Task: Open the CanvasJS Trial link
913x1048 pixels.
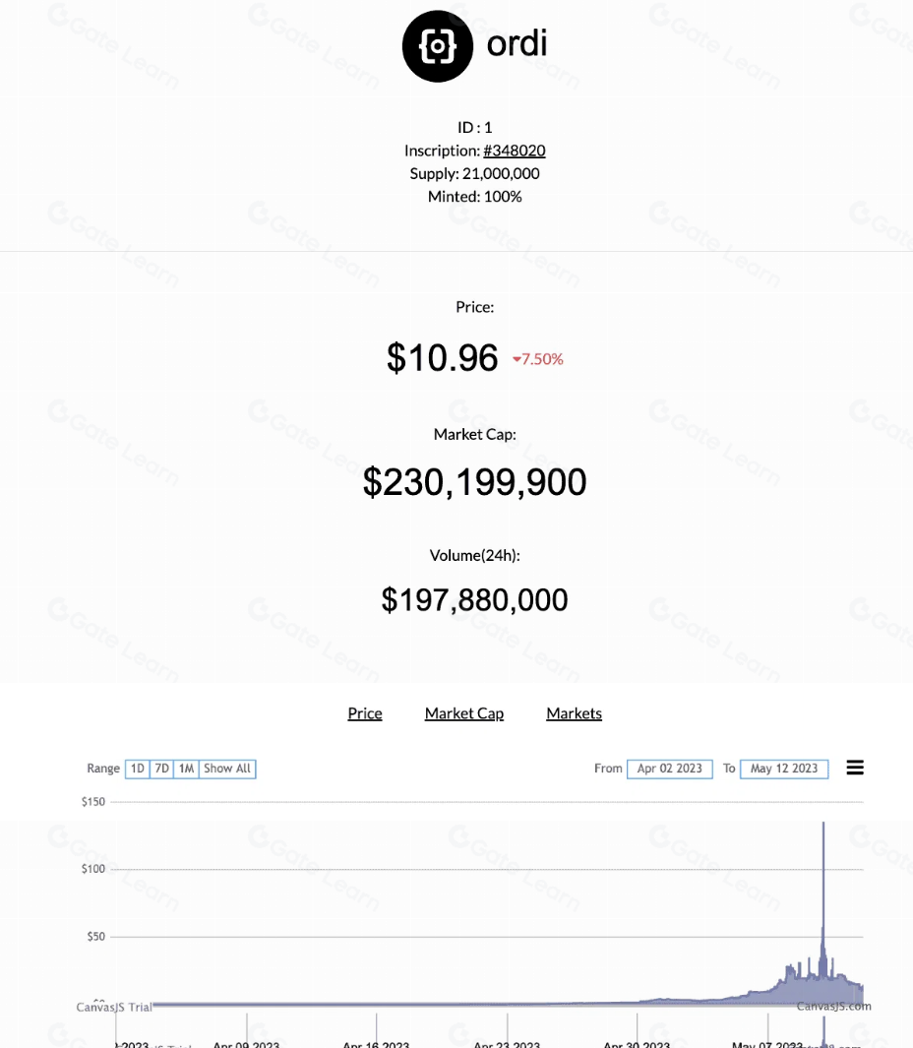Action: 114,1007
